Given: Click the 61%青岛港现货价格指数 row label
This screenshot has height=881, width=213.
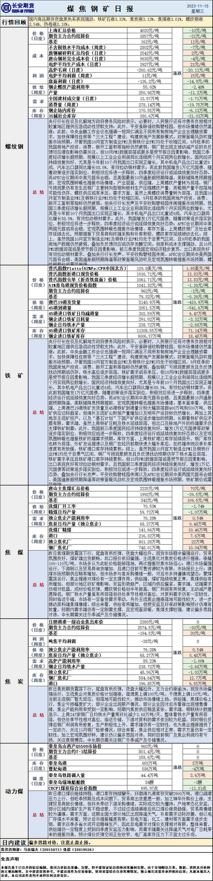Looking at the screenshot, I should (x=73, y=285).
